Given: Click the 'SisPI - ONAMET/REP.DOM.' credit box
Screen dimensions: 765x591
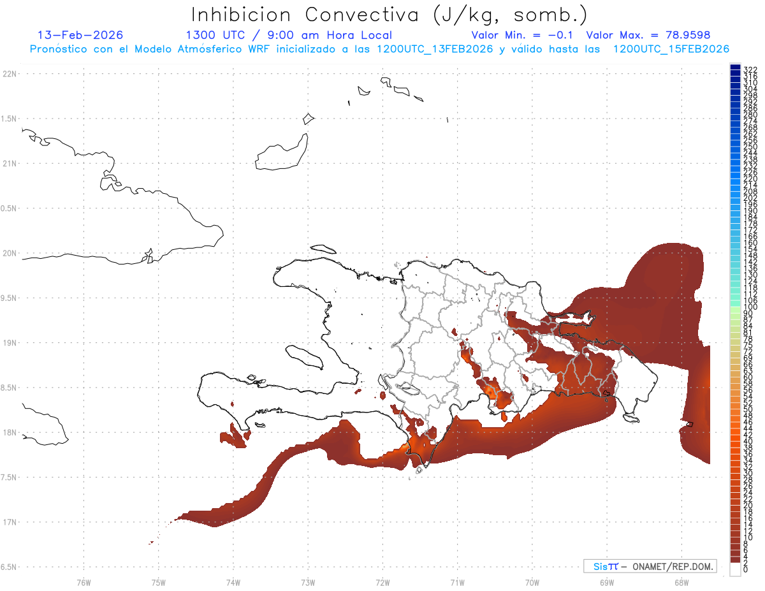Looking at the screenshot, I should coord(650,566).
